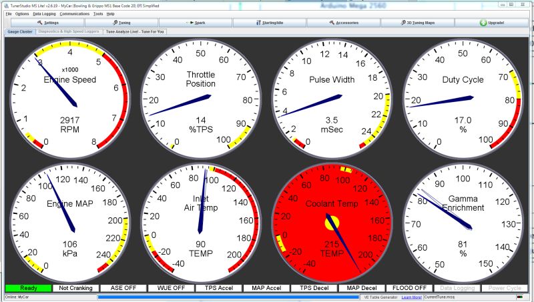Click the 215 TEMP coolant readout

click(x=332, y=249)
